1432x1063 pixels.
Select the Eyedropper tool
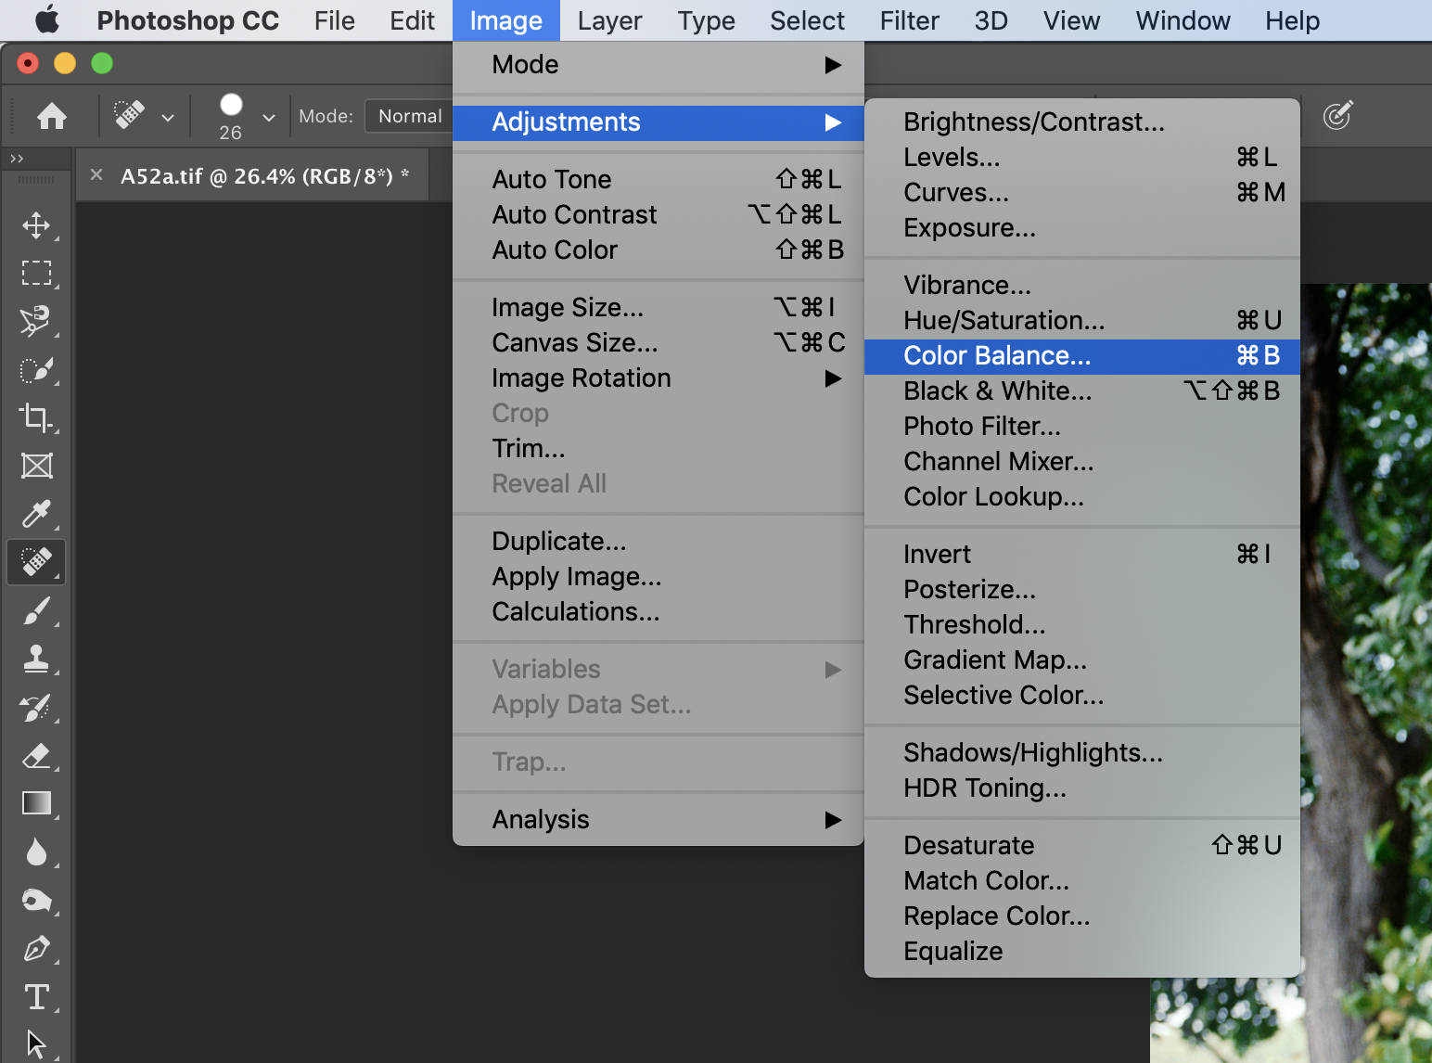[x=36, y=513]
